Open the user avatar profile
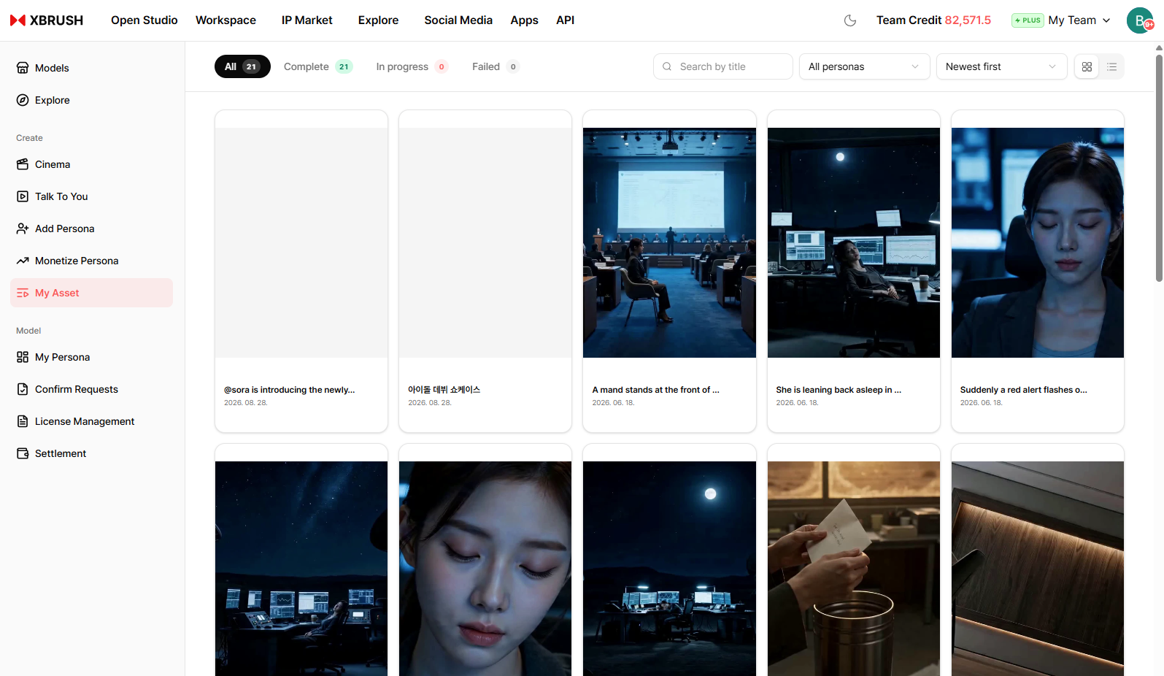This screenshot has height=676, width=1164. coord(1140,20)
